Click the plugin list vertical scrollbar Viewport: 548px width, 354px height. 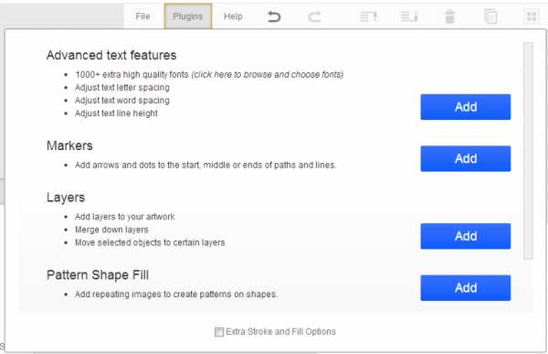pos(528,151)
